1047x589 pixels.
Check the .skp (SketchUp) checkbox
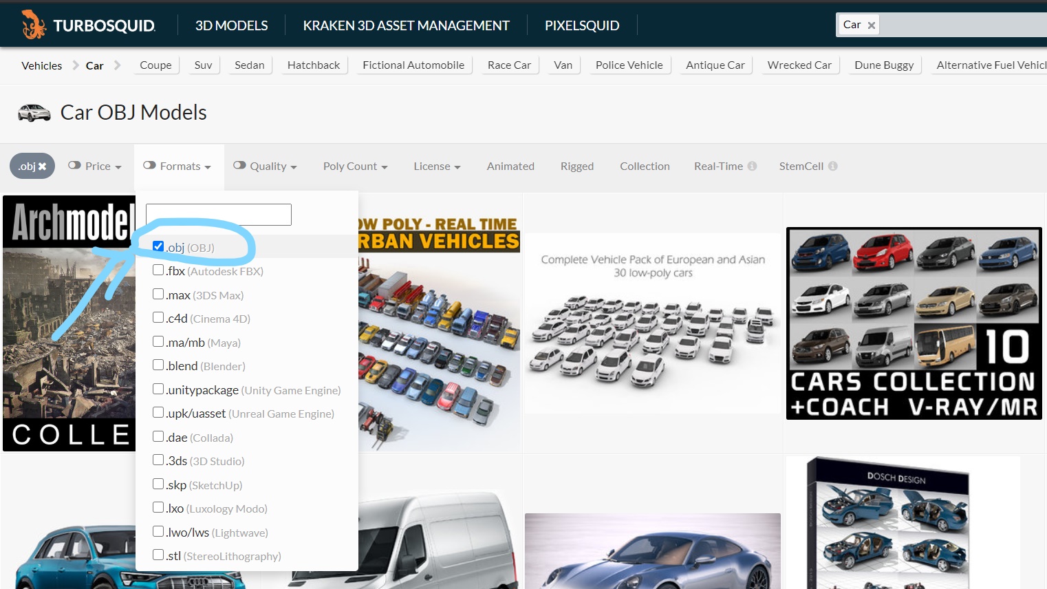pos(158,484)
